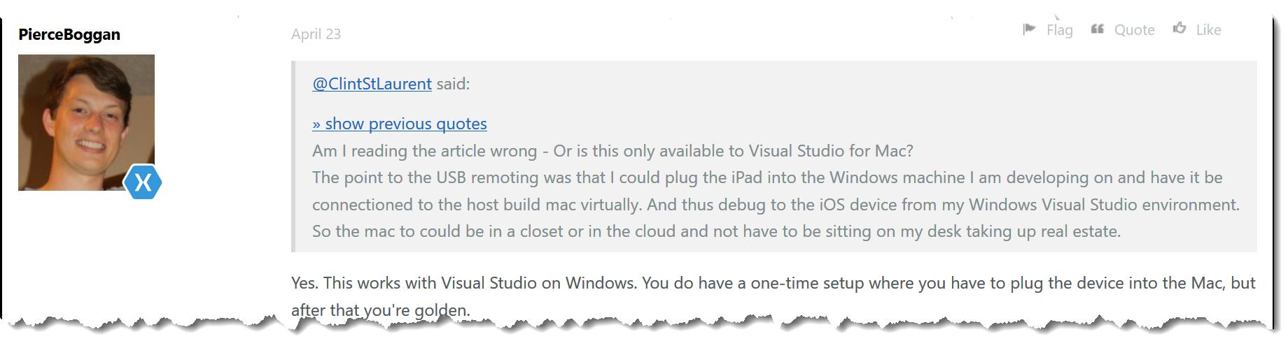
Task: Open the PierceBoggan username profile
Action: 69,34
